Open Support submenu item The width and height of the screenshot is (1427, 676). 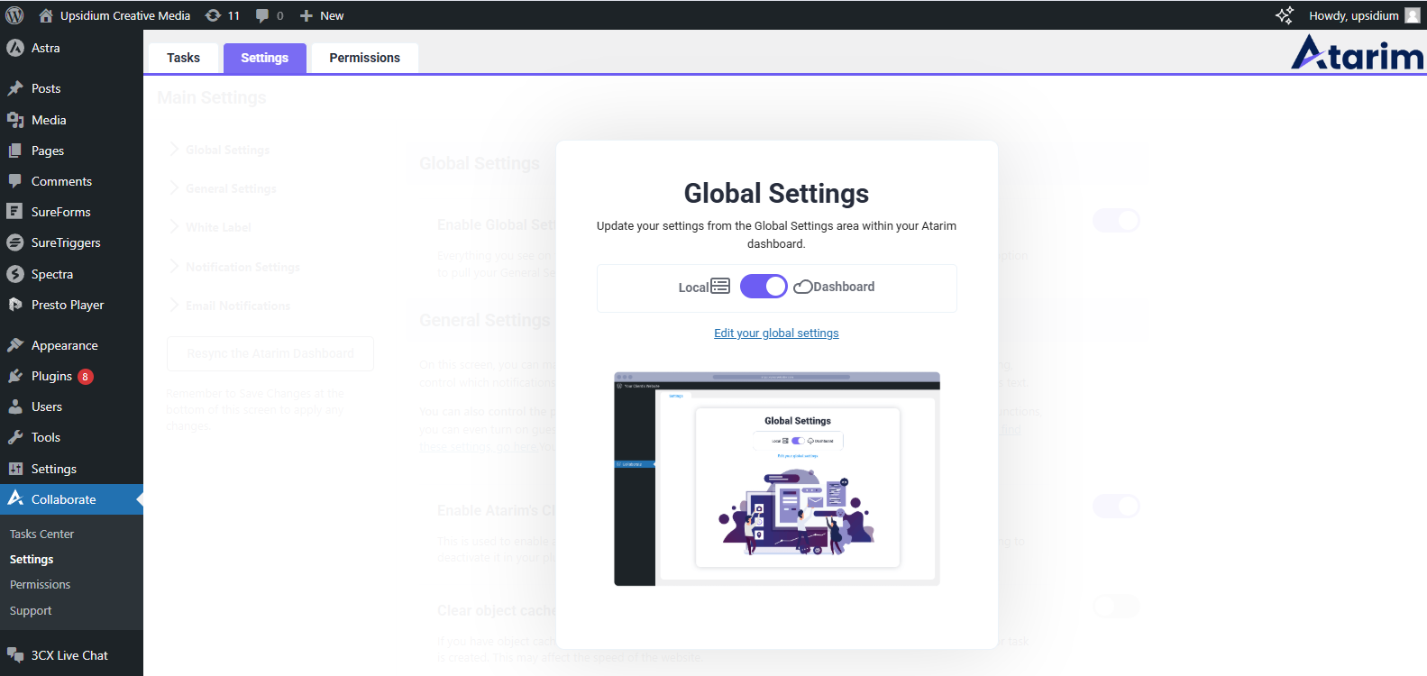[31, 610]
